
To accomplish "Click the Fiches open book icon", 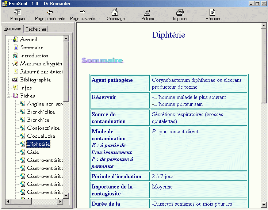I will [15, 96].
